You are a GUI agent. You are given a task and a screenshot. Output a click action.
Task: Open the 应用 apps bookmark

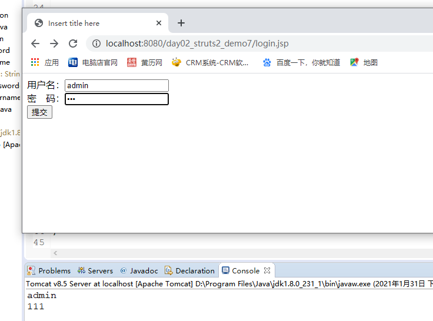pos(45,63)
